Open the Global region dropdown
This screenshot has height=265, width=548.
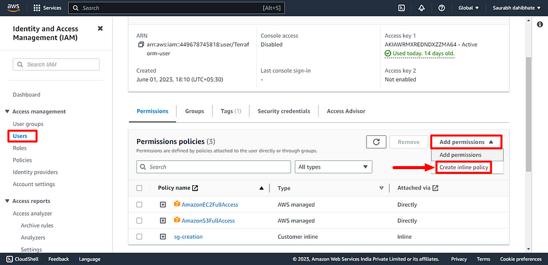tap(468, 8)
